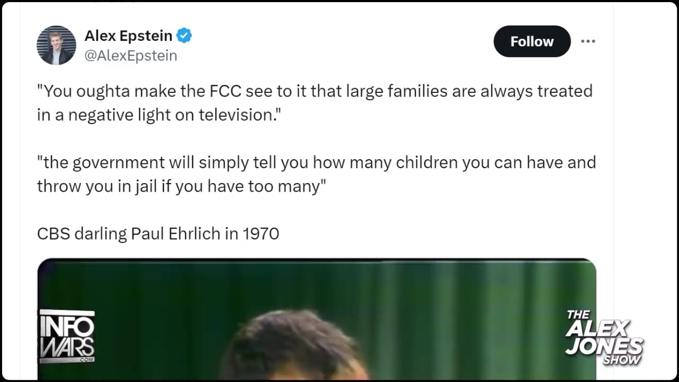Play the embedded video in the tweet
Viewport: 679px width, 382px height.
[317, 319]
